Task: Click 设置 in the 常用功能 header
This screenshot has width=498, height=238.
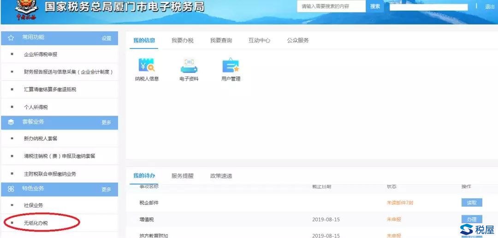Action: click(107, 38)
